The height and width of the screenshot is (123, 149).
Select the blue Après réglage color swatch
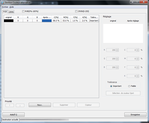coord(47,21)
